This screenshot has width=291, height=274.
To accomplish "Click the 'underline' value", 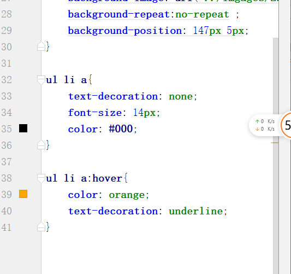I will point(196,211).
